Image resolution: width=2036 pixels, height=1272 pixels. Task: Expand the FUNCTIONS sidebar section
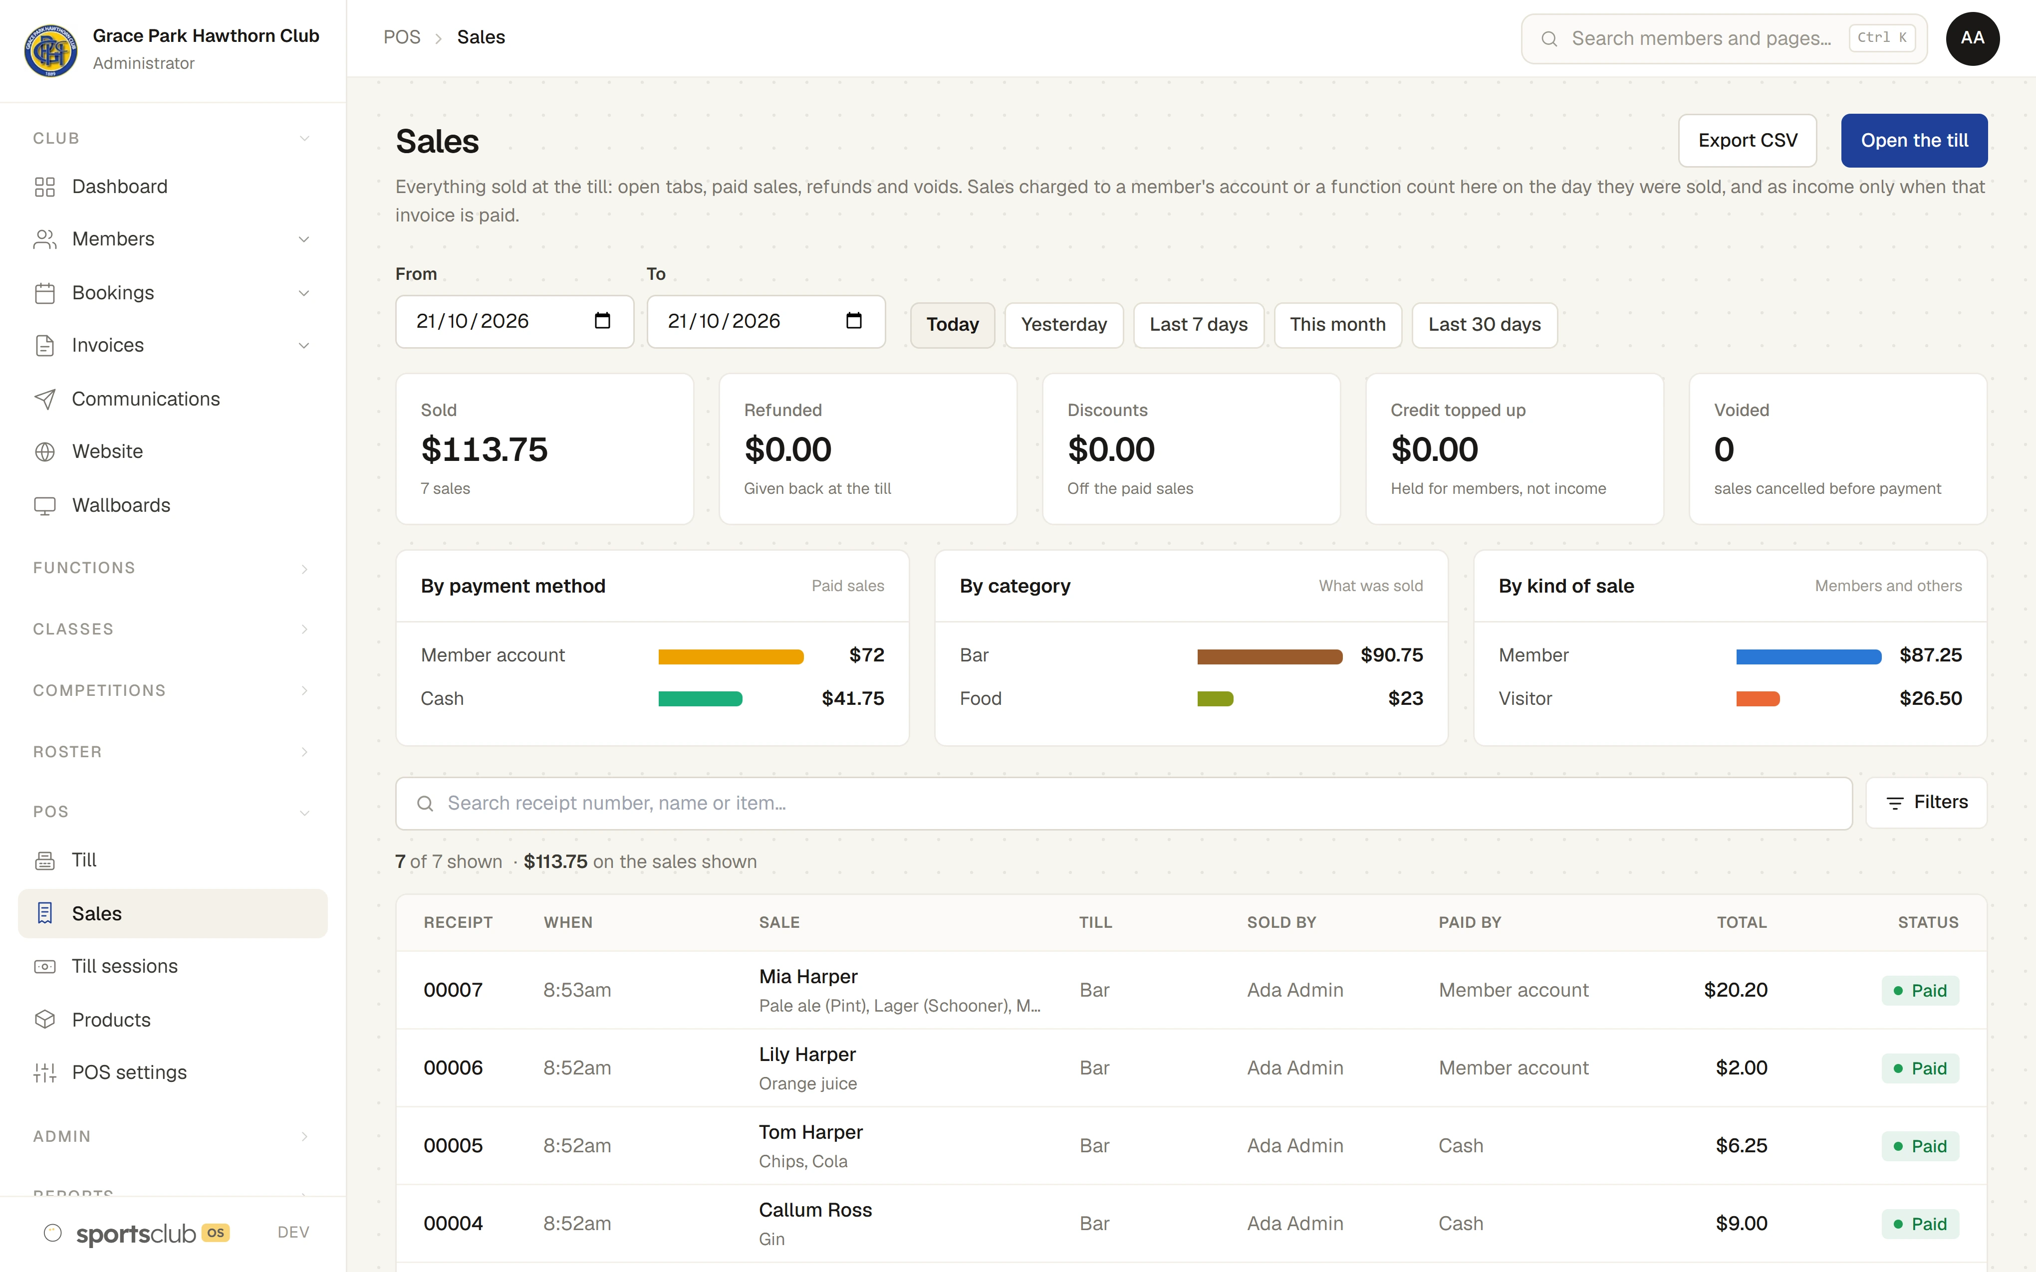tap(173, 568)
